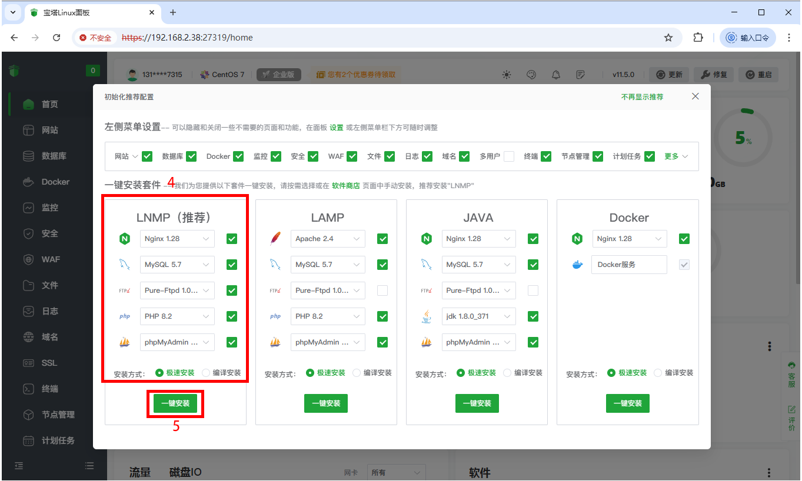The image size is (802, 481).
Task: Expand the jdk 1.8.0_371 dropdown
Action: [478, 316]
